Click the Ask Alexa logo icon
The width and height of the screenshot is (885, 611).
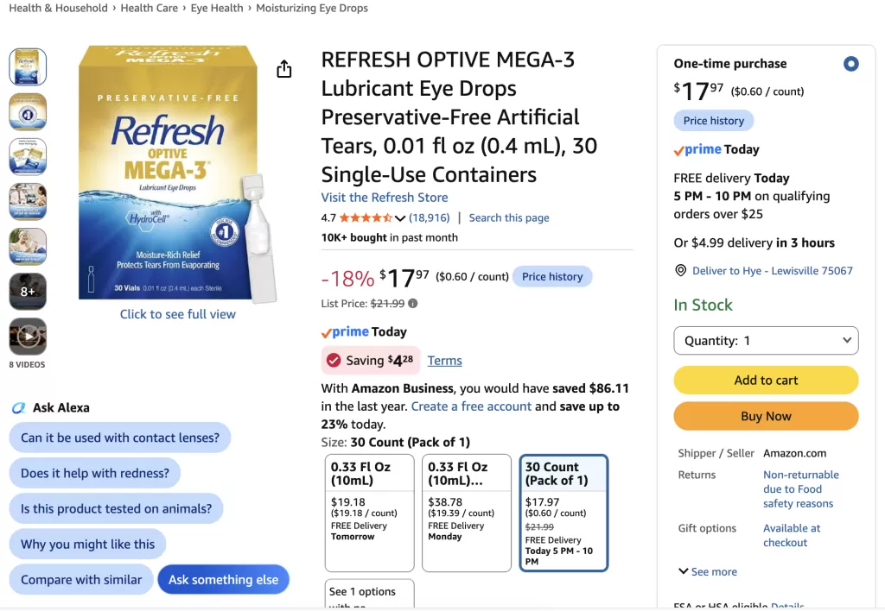(19, 407)
